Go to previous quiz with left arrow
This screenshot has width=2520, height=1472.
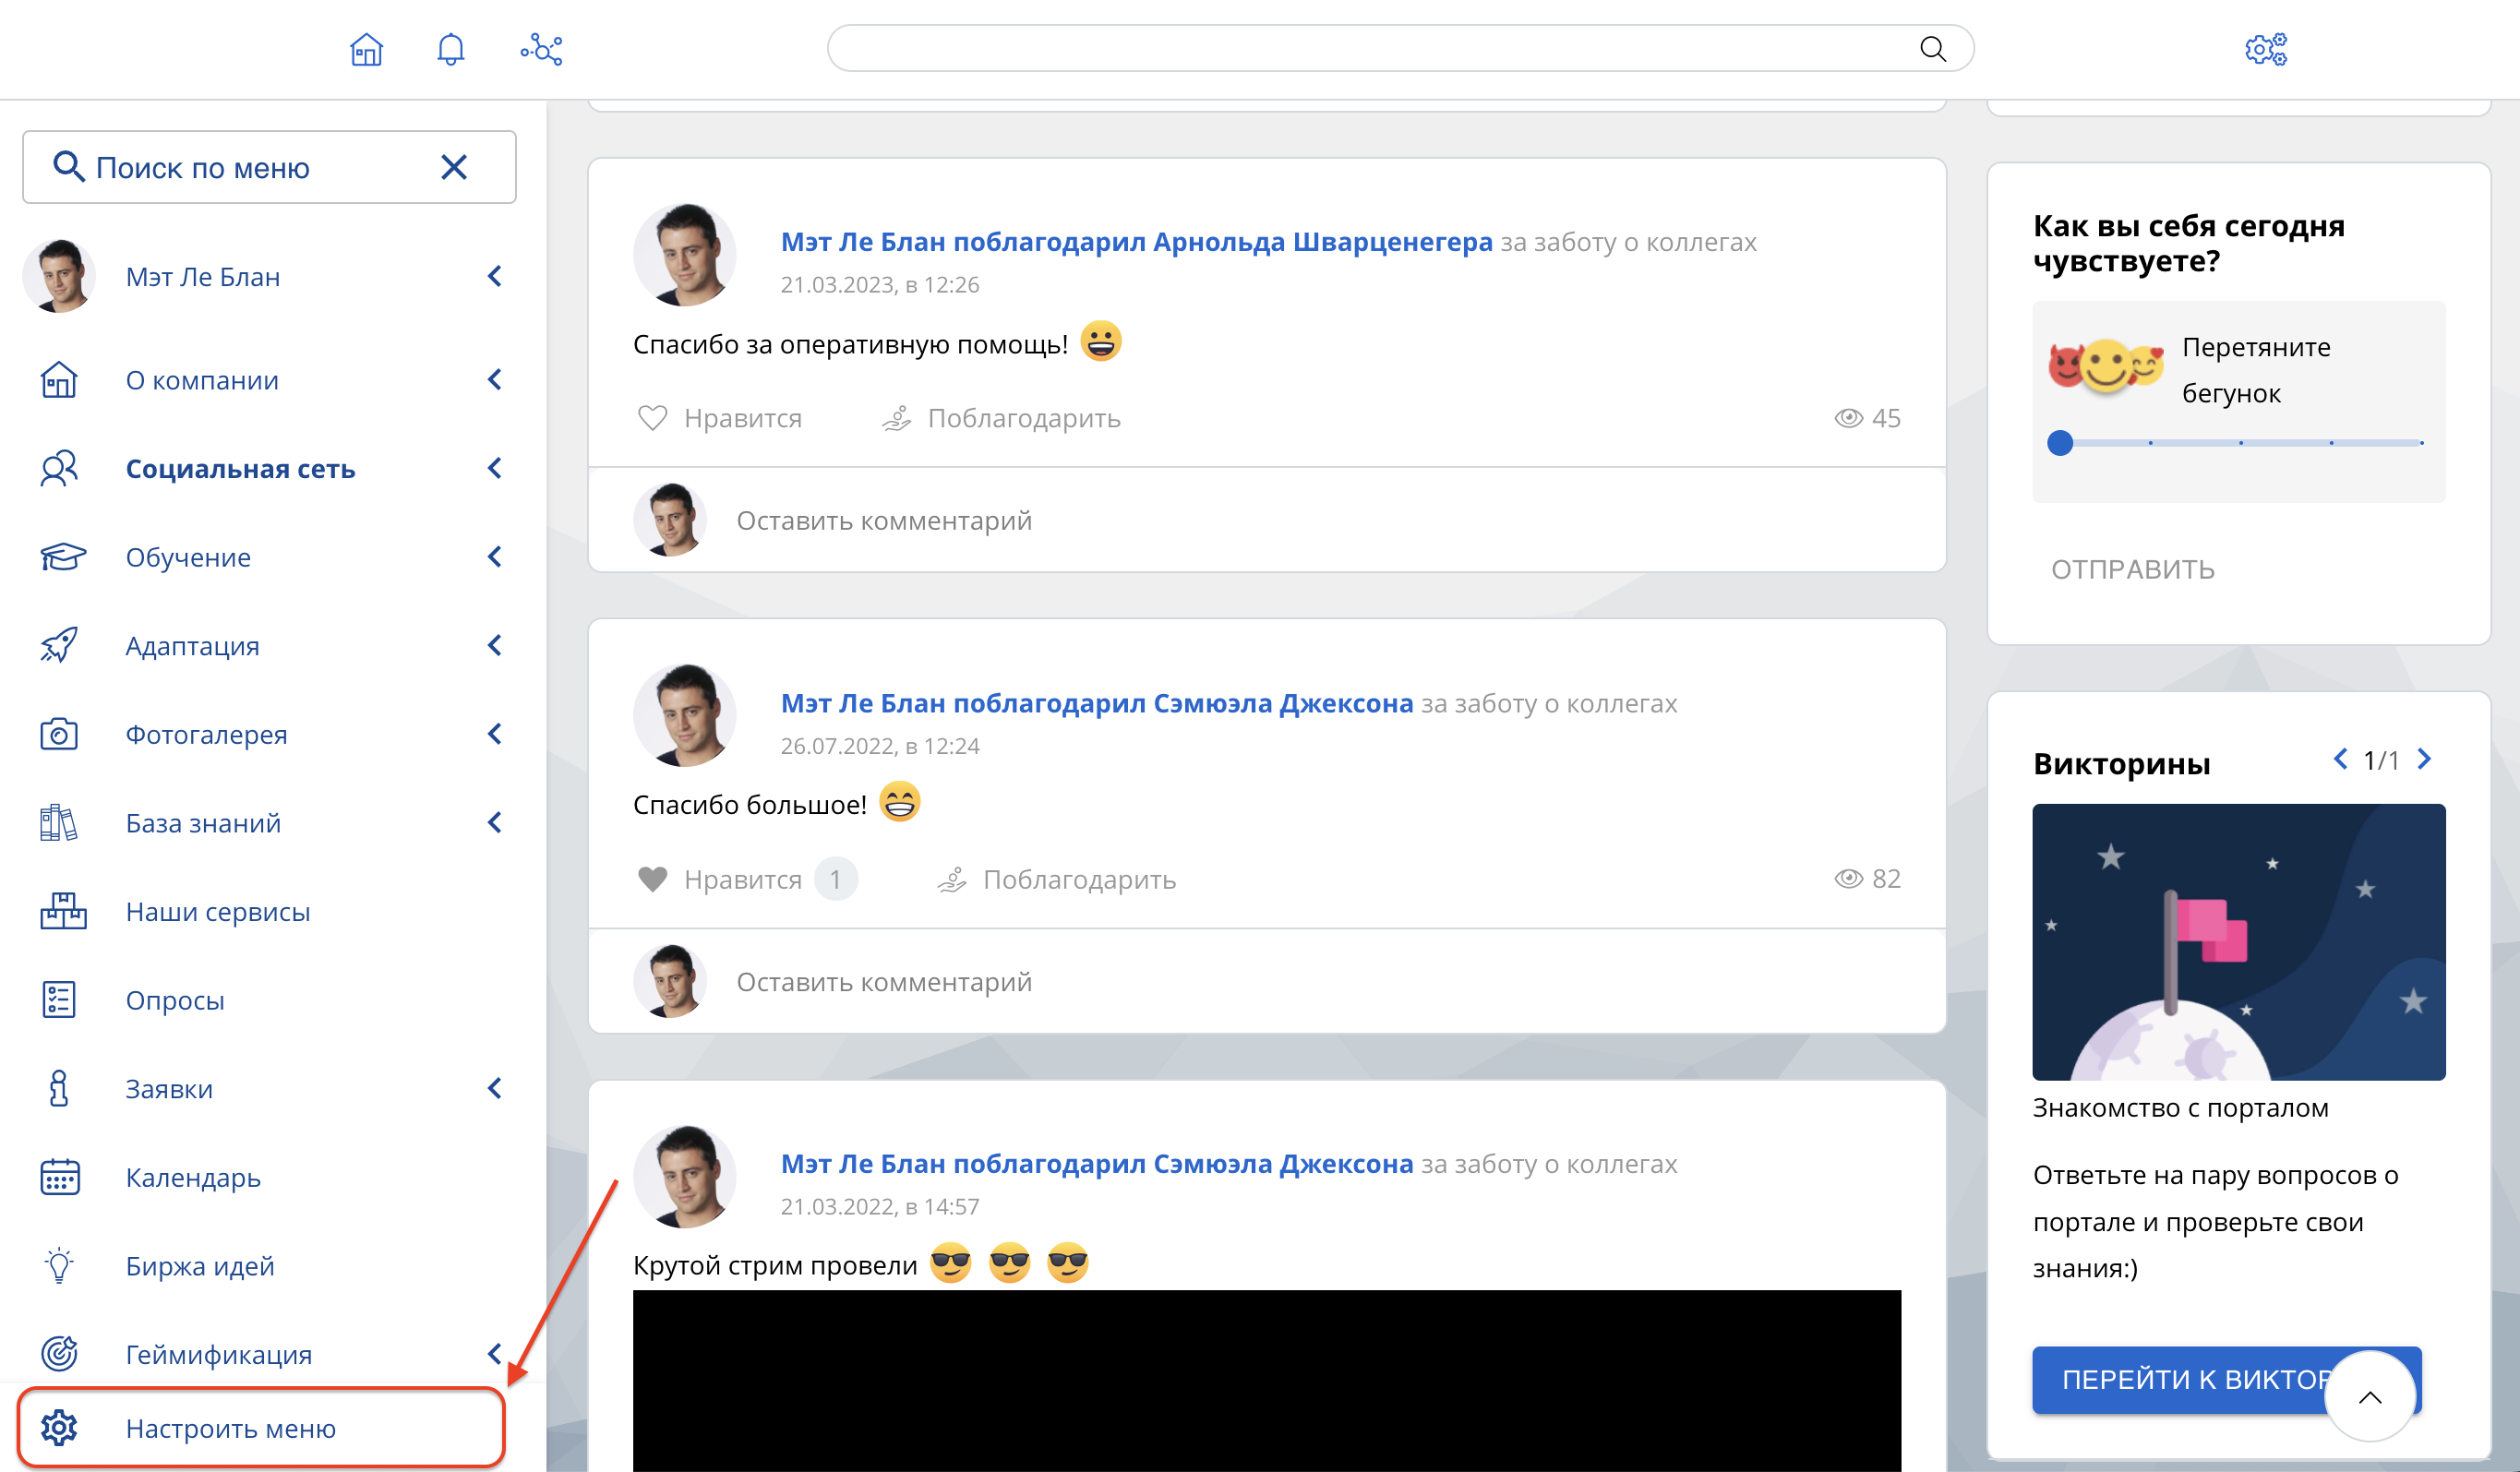click(2340, 759)
